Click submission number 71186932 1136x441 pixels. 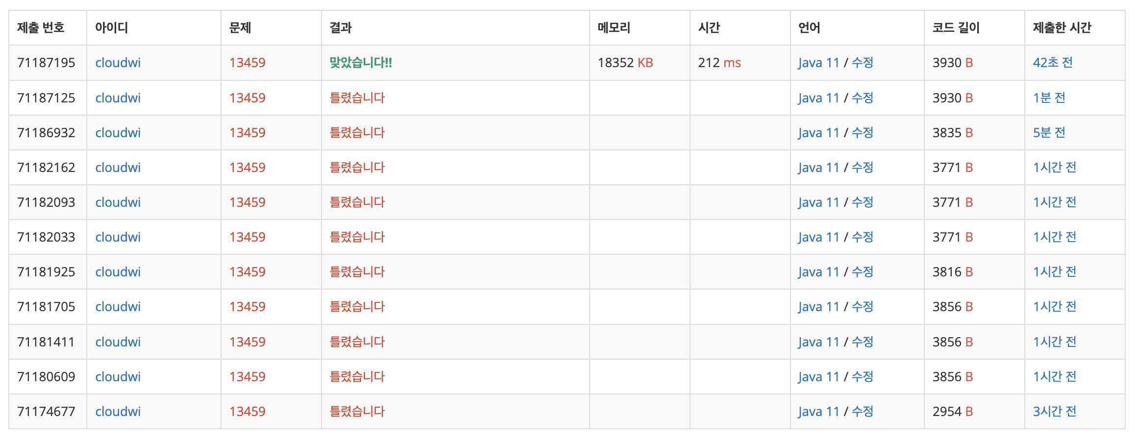(46, 133)
